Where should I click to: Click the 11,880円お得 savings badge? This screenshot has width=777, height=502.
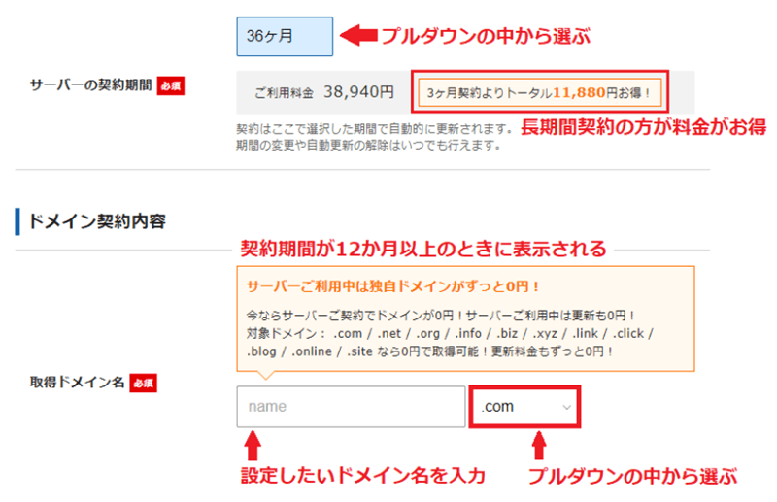pos(540,93)
